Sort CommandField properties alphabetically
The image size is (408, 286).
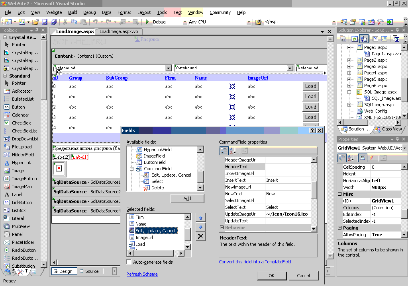point(233,150)
